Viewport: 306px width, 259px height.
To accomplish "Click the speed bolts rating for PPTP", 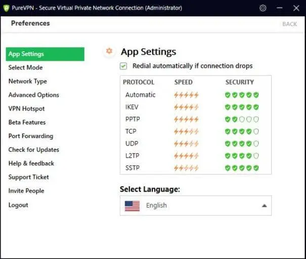I will (186, 119).
